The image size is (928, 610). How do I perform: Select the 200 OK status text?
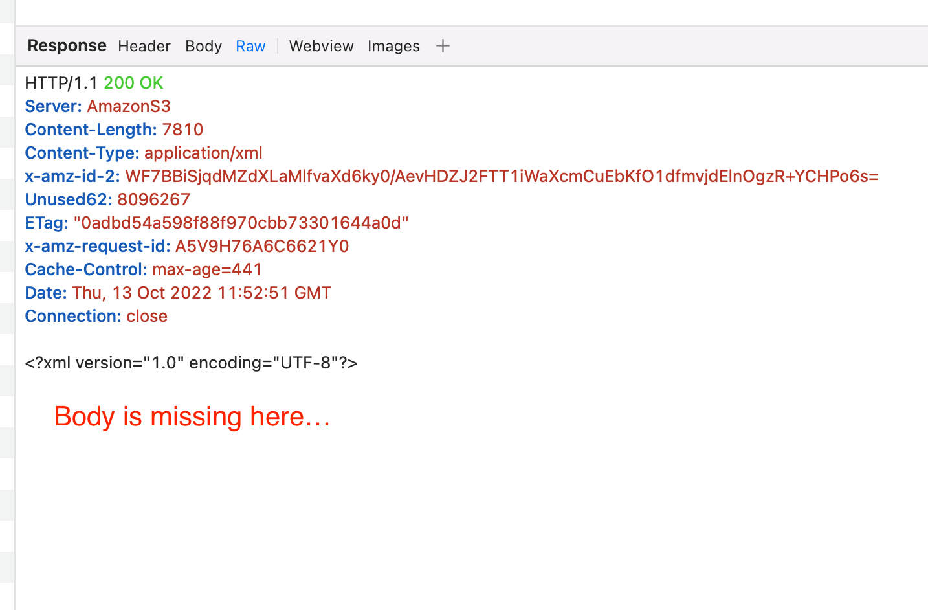(134, 83)
